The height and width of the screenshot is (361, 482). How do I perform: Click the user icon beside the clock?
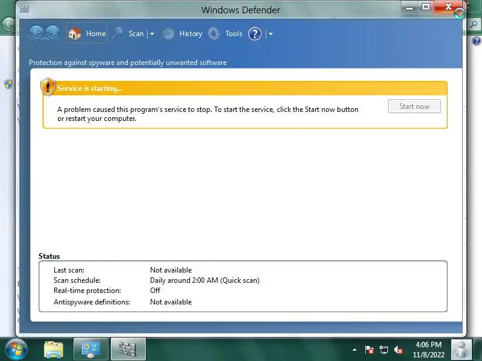(461, 350)
